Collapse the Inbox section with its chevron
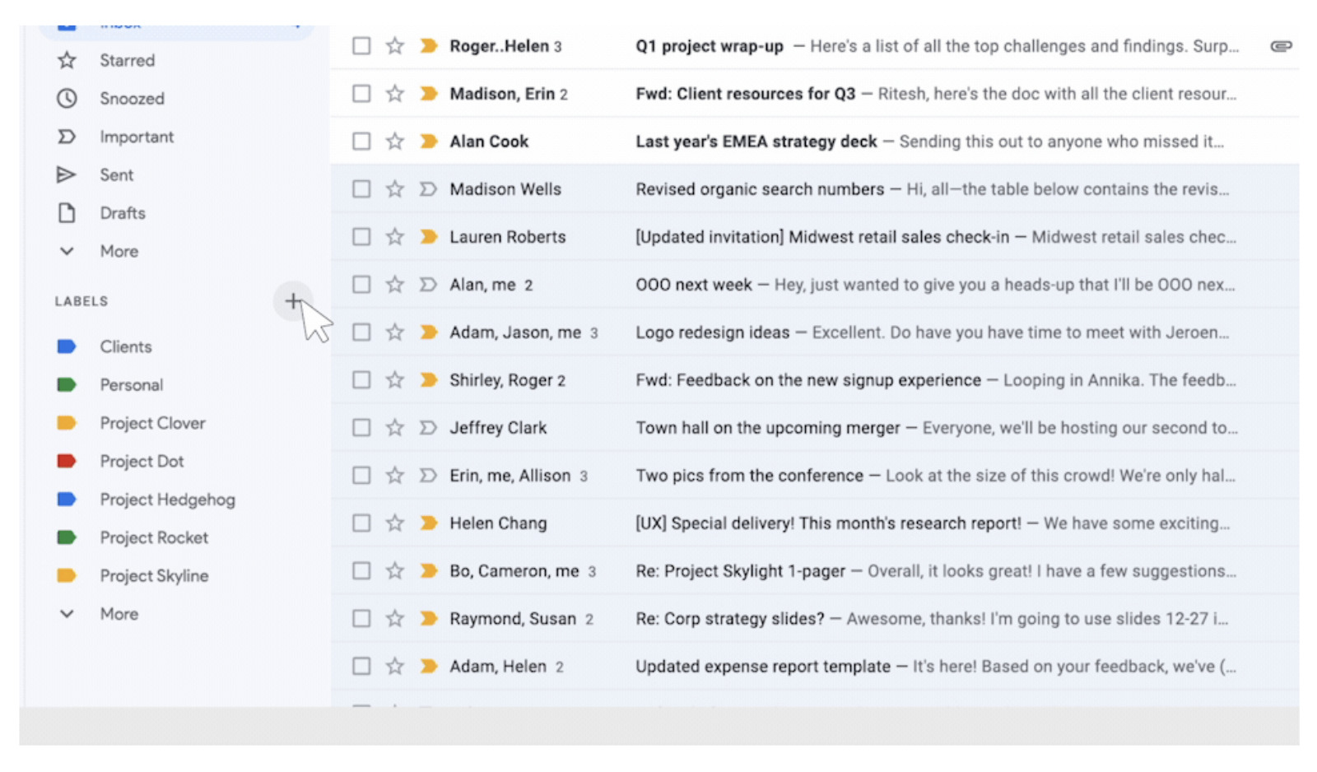Screen dimensions: 1317x772 [300, 22]
